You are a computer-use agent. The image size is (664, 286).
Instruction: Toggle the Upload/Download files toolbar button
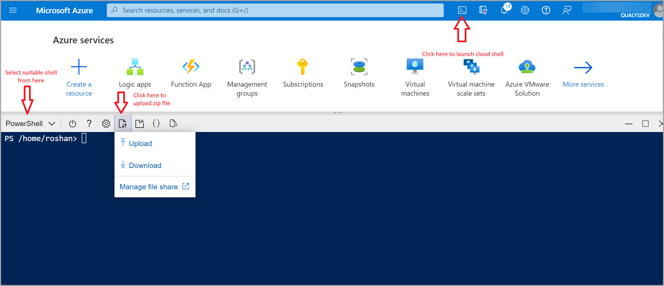(123, 124)
